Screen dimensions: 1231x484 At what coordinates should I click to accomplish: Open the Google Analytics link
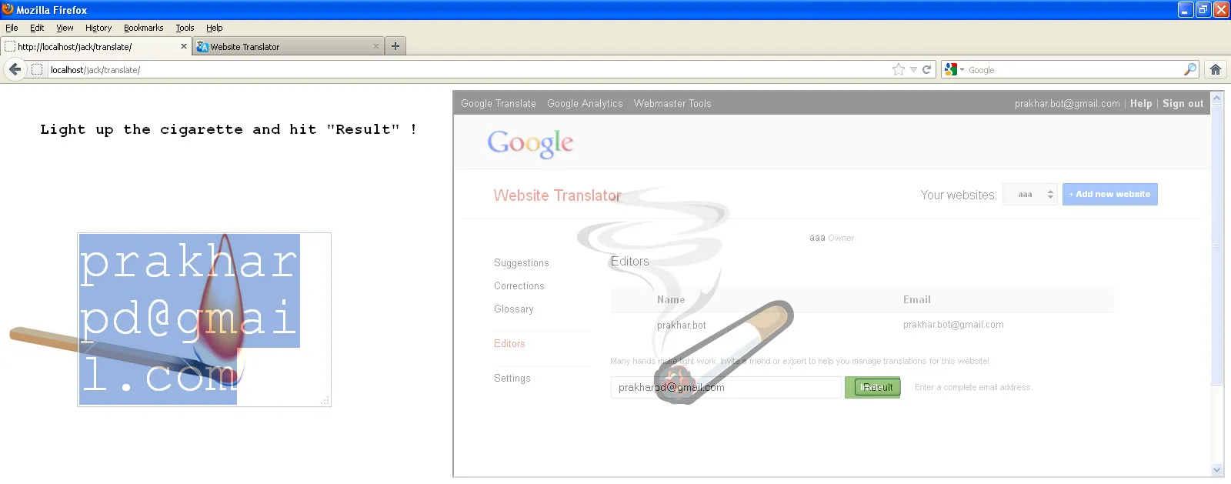(x=585, y=103)
